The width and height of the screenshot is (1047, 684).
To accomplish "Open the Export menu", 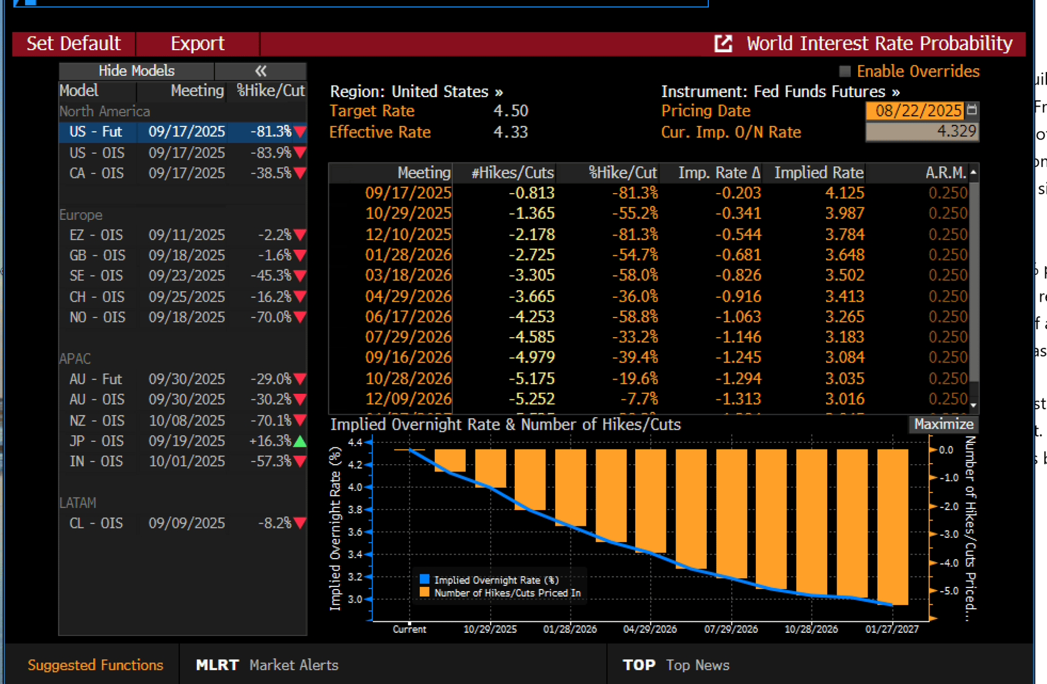I will pyautogui.click(x=197, y=44).
